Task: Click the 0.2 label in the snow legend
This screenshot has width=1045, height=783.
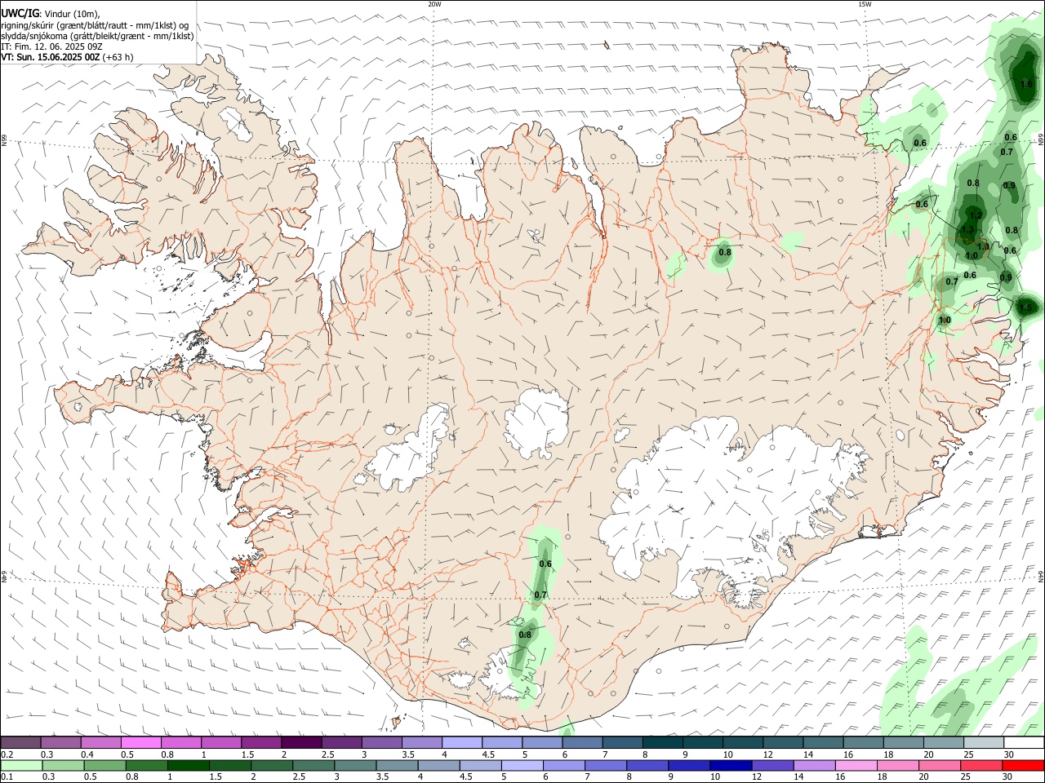Action: pyautogui.click(x=7, y=754)
